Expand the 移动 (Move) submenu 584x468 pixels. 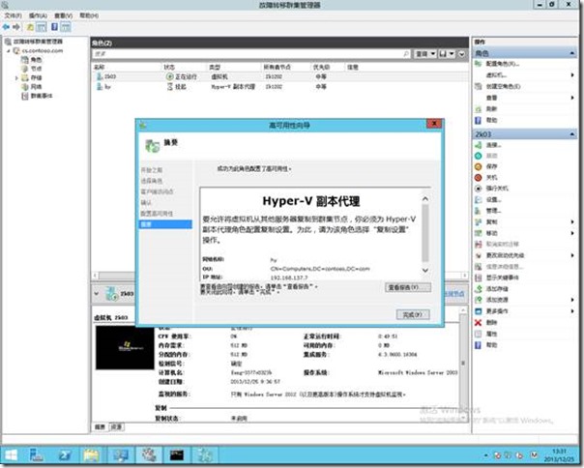tap(572, 233)
